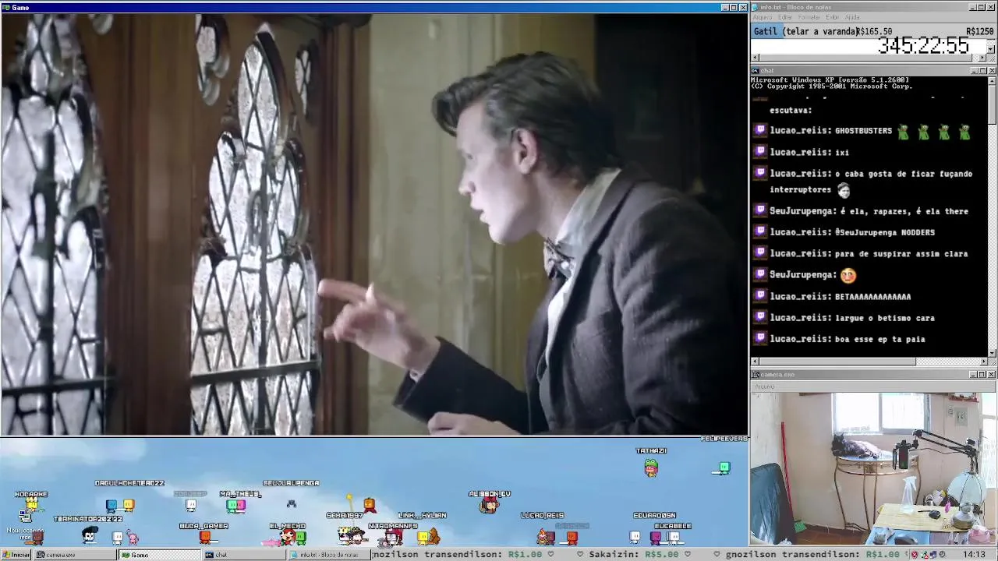Open Exibir menu in Bloco de notas

(832, 17)
